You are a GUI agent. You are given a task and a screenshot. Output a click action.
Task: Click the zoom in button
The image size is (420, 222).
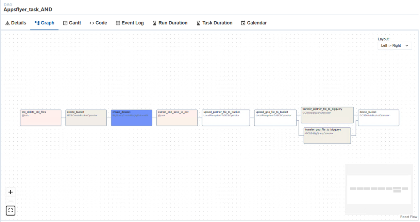(11, 192)
